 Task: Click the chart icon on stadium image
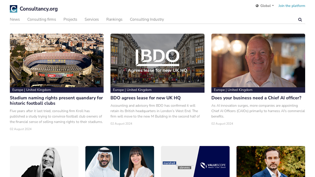pos(98,81)
